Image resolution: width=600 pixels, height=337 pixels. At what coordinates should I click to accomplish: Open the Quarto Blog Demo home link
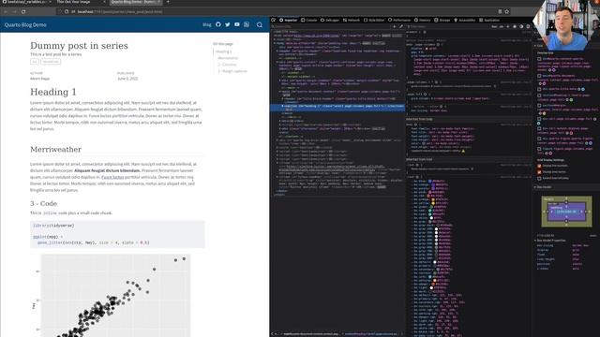click(x=25, y=25)
